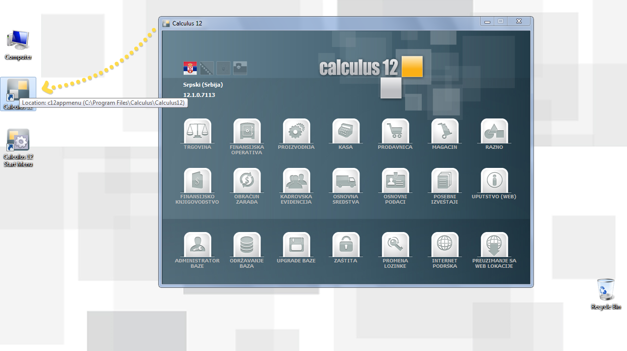The image size is (627, 351).
Task: Open Osnovni Podaci ID card icon
Action: click(x=395, y=181)
